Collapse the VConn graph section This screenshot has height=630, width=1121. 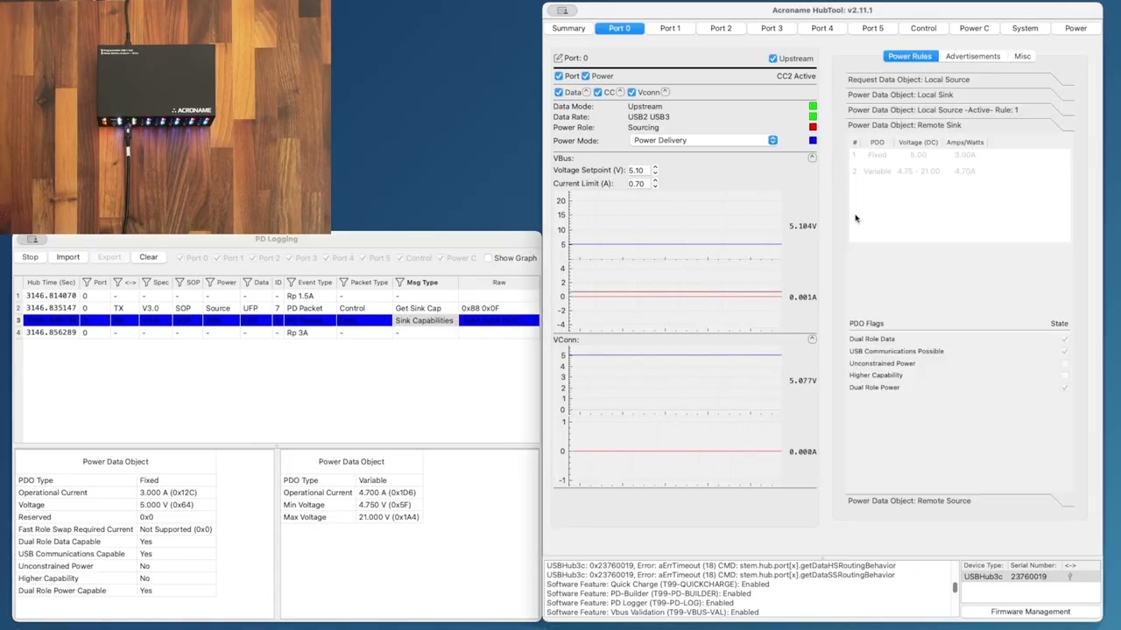(812, 339)
